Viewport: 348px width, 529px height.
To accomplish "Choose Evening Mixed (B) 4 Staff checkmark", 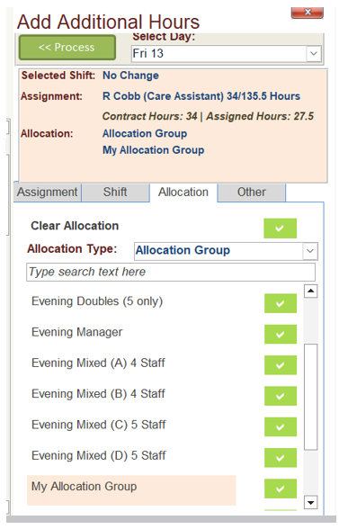I will [x=281, y=396].
